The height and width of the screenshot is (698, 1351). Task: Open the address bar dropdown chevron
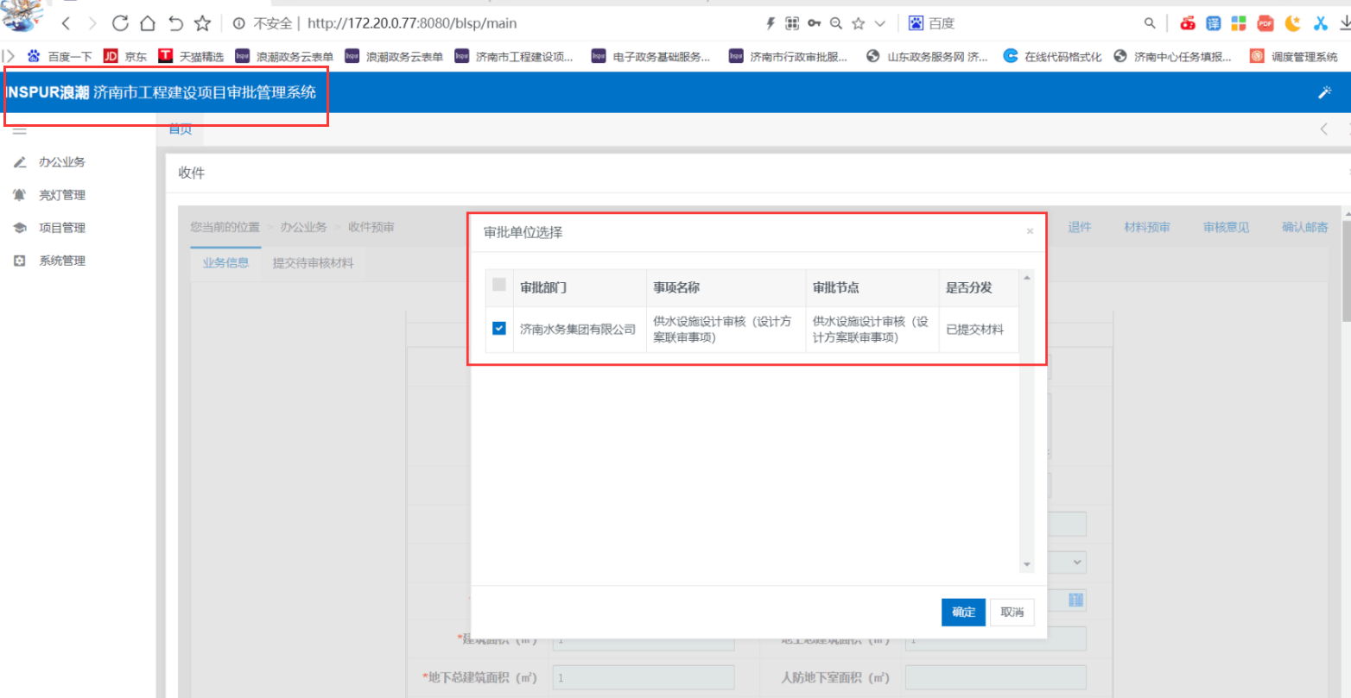(880, 23)
